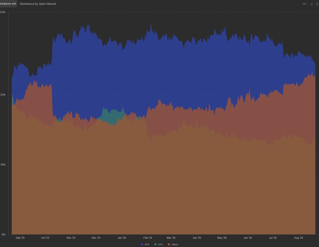Toggle the Others series in the legend
The width and height of the screenshot is (319, 247).
point(173,244)
